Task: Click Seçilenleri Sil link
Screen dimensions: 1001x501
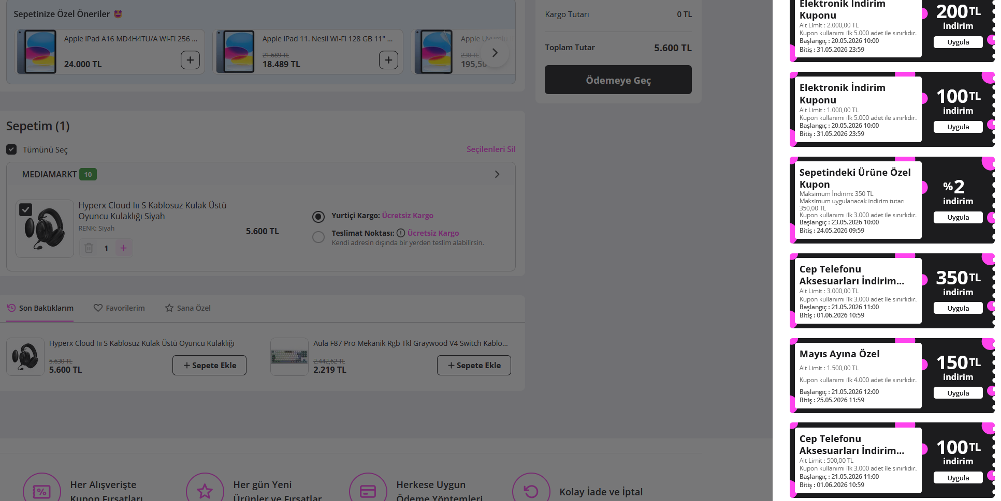Action: pyautogui.click(x=491, y=149)
